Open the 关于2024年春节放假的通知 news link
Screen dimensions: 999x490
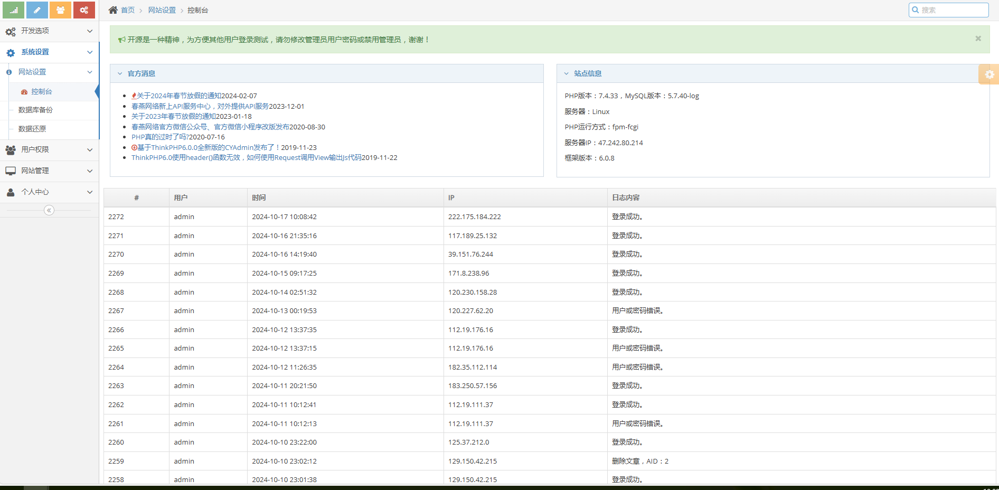click(x=179, y=96)
